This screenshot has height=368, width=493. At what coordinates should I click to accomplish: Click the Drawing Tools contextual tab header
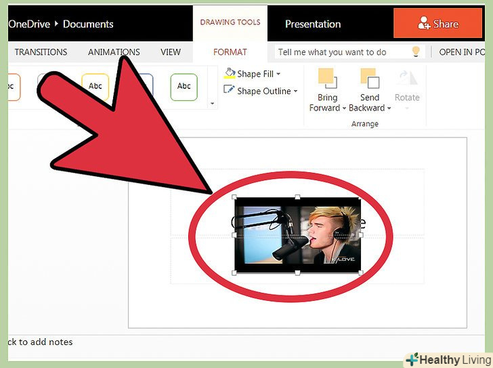(230, 22)
